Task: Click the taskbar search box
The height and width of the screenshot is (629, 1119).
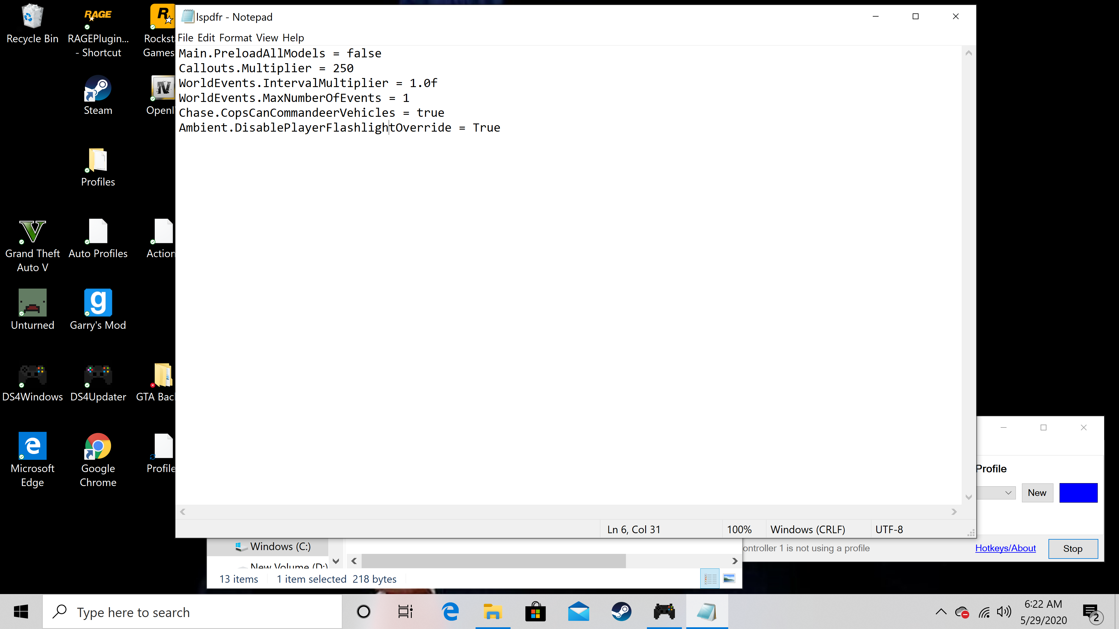Action: coord(192,612)
